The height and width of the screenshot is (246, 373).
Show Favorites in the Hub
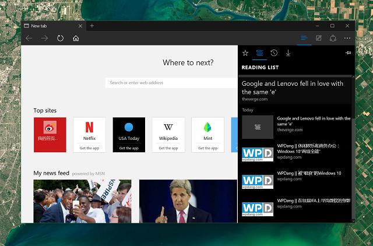click(x=245, y=53)
